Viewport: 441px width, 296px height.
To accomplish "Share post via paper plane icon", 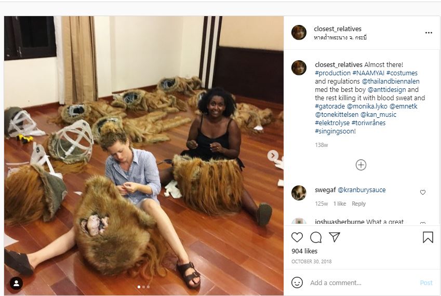I will pyautogui.click(x=335, y=237).
